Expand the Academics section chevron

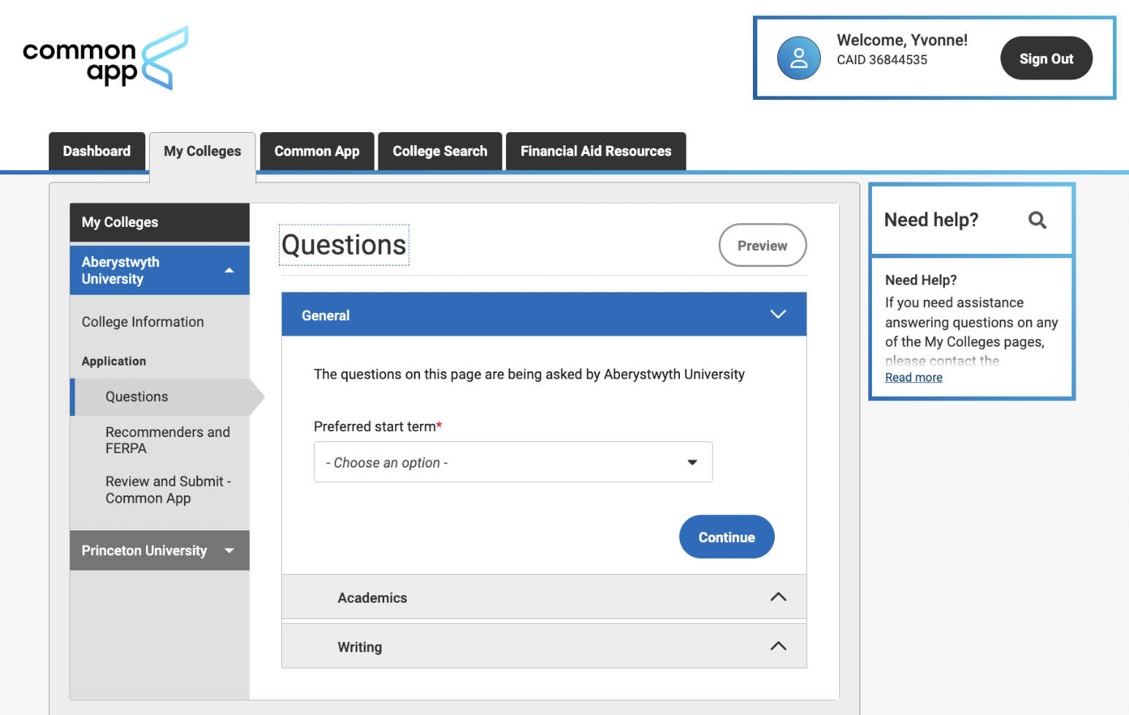tap(778, 597)
